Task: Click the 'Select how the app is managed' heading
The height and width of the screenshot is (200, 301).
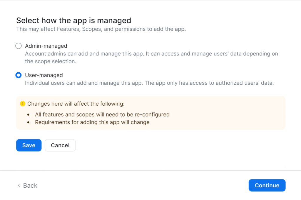Action: coord(73,21)
